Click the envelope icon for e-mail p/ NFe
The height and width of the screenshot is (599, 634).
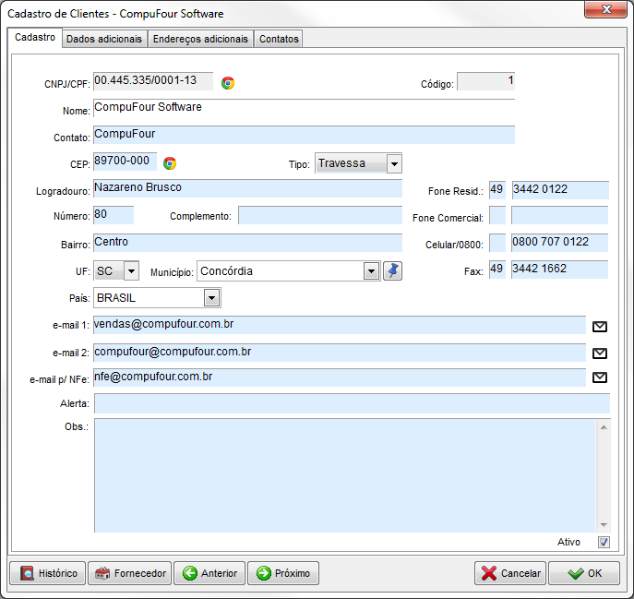[x=600, y=377]
